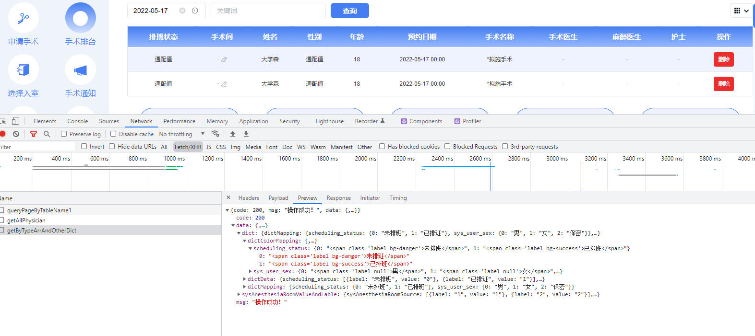Screen dimensions: 755x336
Task: Open the React Components panel
Action: [421, 121]
